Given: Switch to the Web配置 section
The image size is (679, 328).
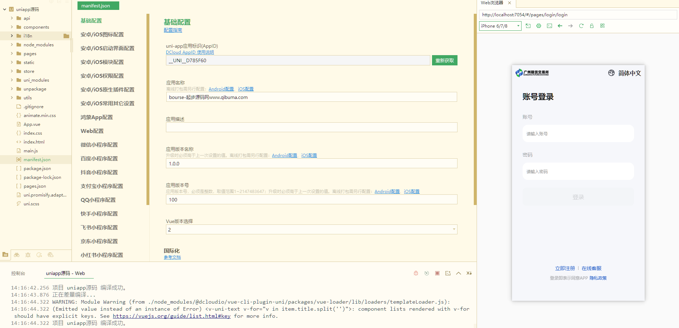Looking at the screenshot, I should coord(92,131).
